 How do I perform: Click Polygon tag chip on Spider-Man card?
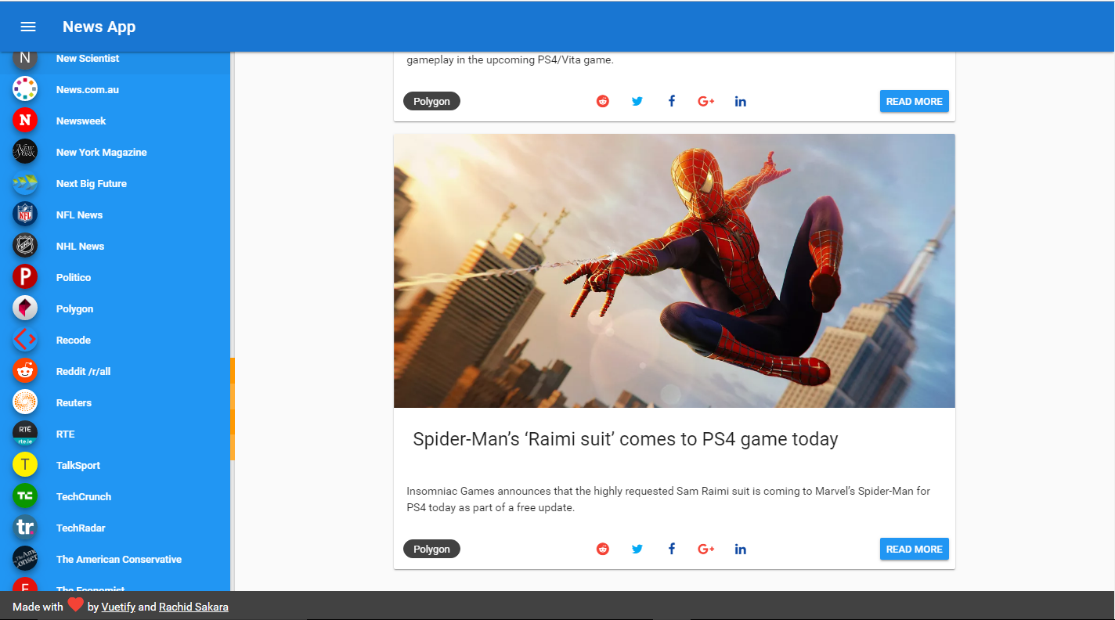tap(431, 549)
